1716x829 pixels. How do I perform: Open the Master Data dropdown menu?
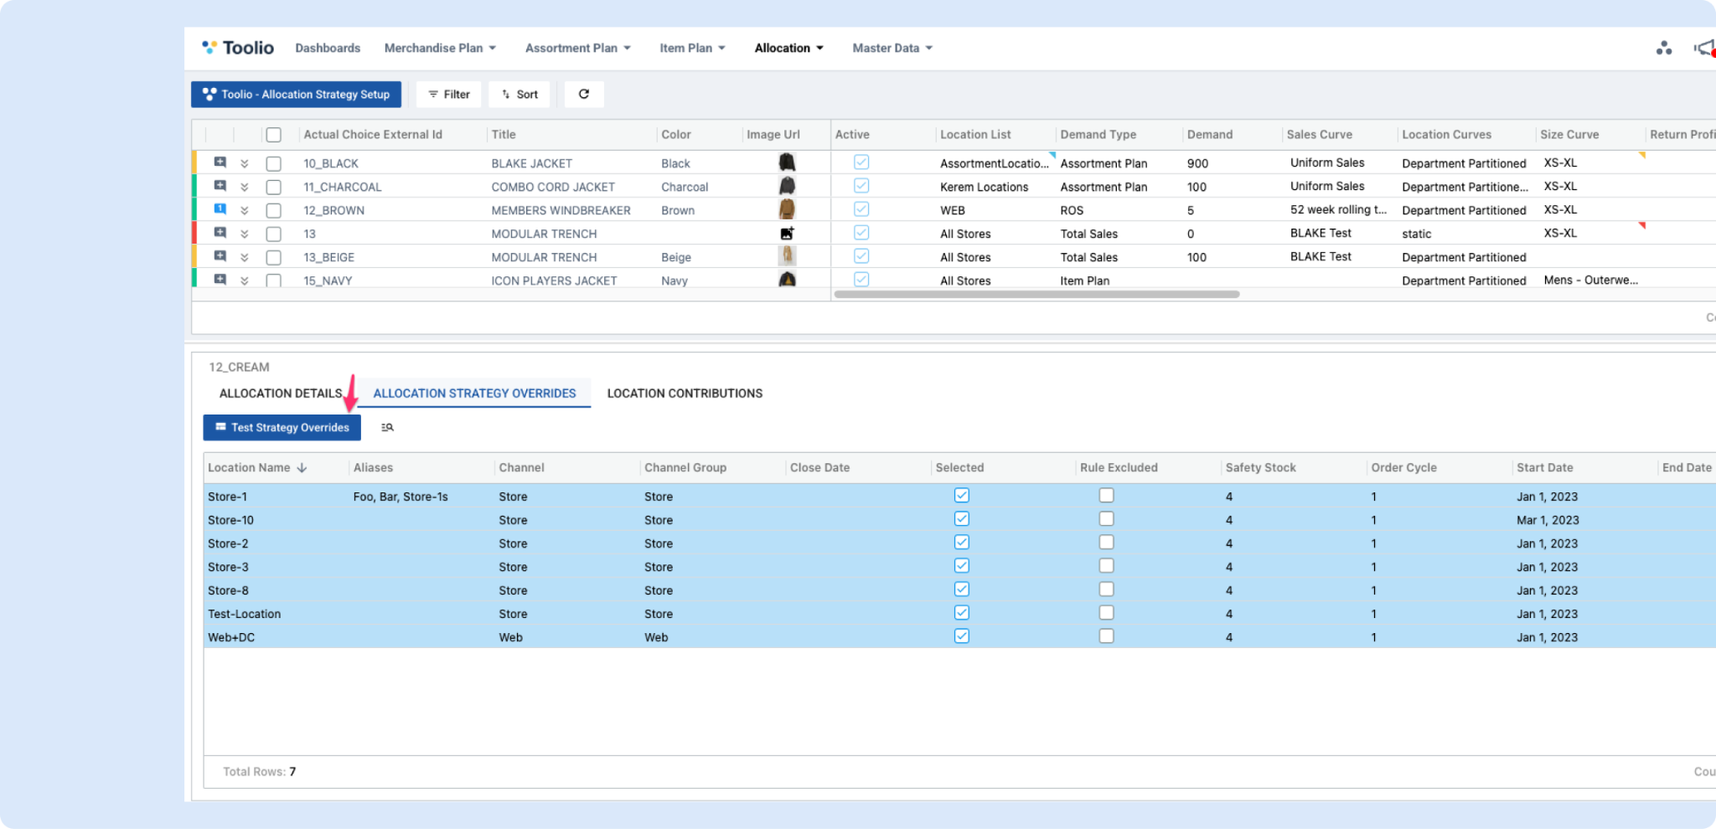click(892, 48)
